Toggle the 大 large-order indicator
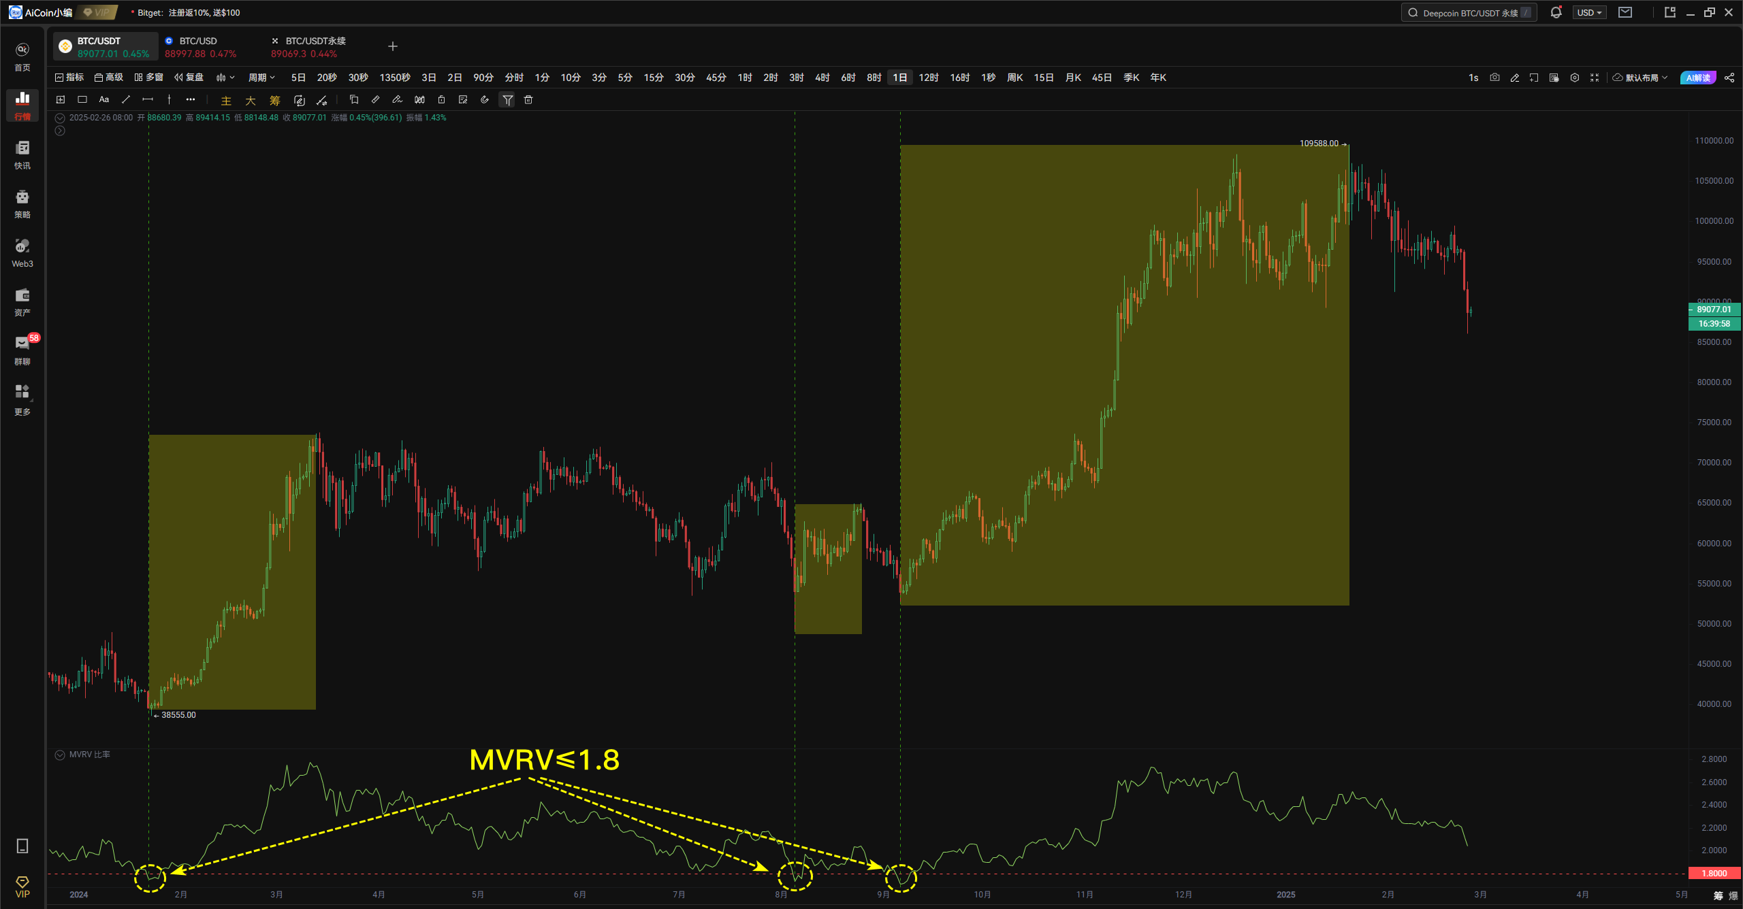 click(x=251, y=100)
